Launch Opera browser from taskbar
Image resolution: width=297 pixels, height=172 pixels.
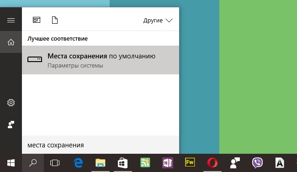point(212,163)
